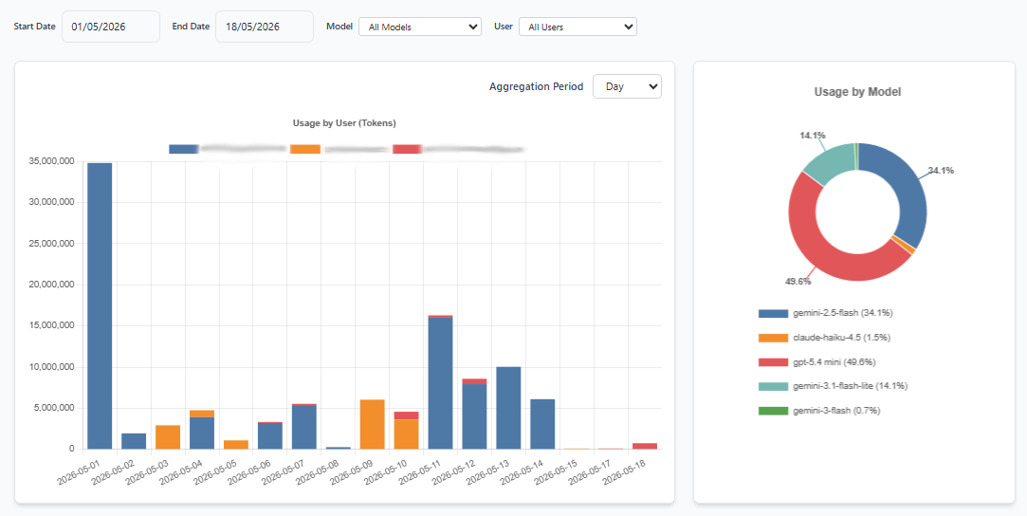Click the Start Date label text

tap(35, 27)
